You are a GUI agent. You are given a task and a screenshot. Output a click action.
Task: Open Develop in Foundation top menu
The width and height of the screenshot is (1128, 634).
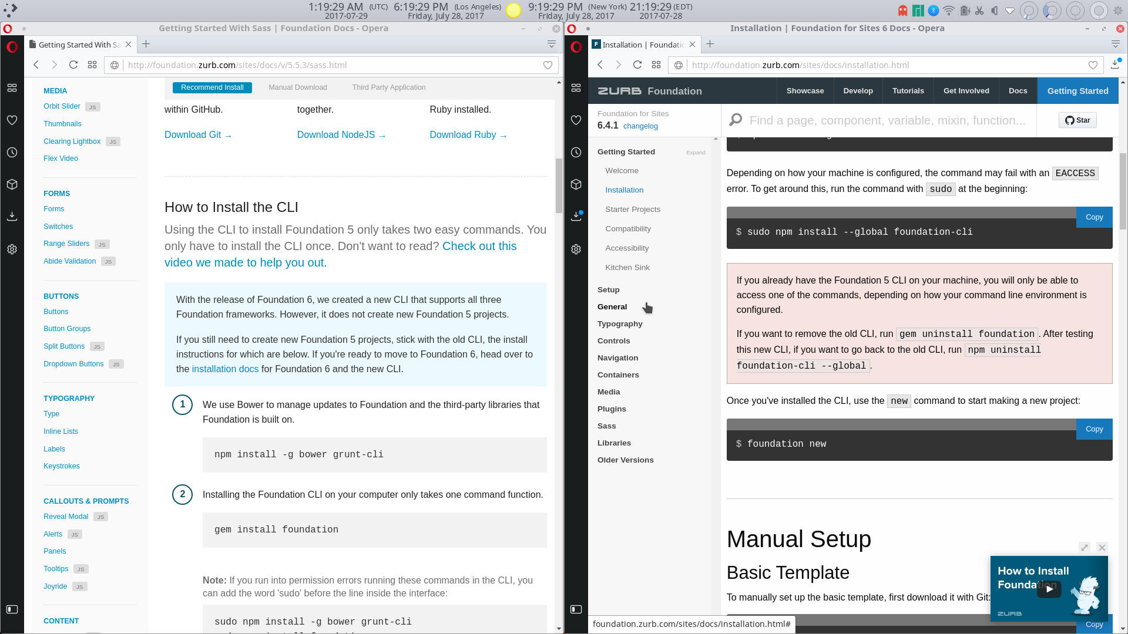(x=858, y=91)
